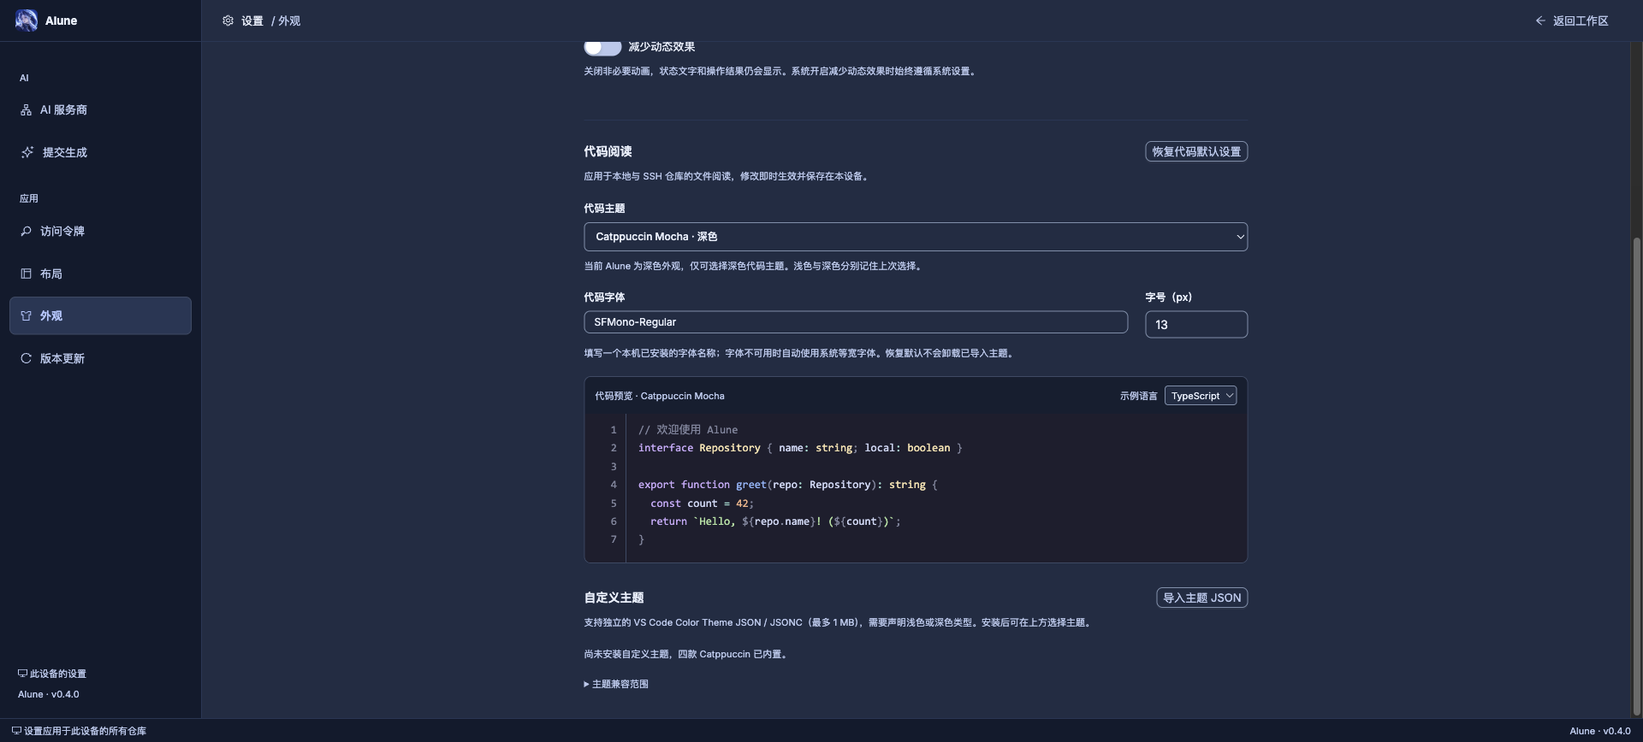Click Alune · v0.4.0 in the status bar

1600,731
